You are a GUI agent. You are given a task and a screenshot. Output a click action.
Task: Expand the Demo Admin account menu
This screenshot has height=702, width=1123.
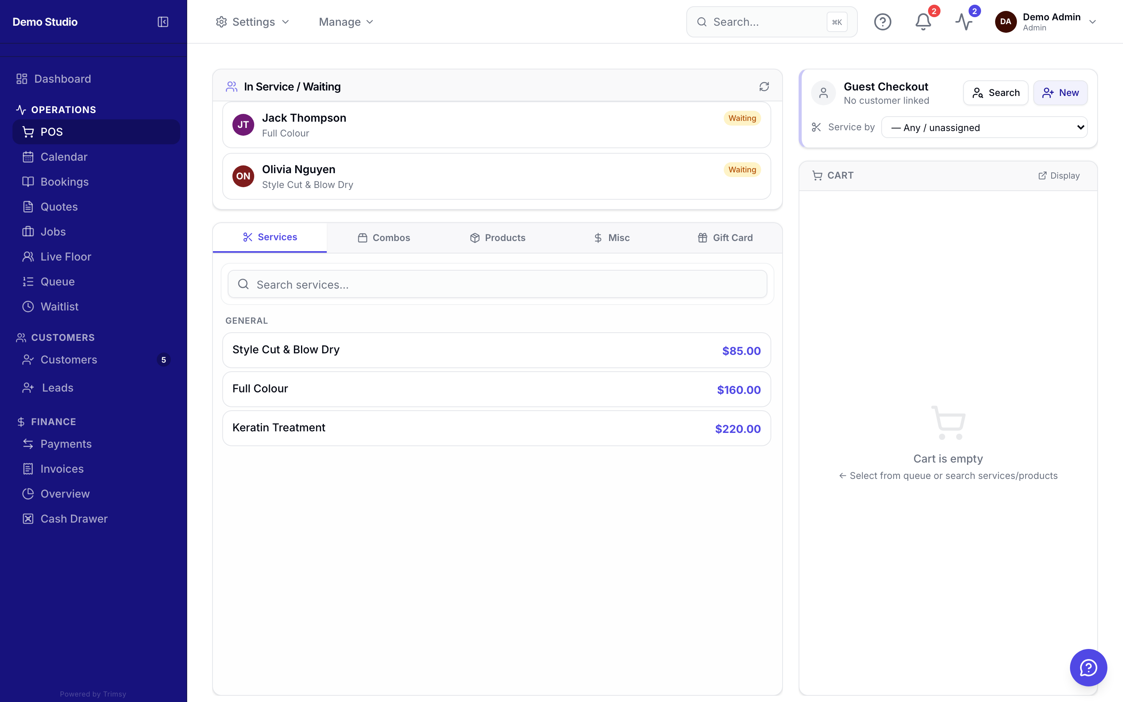pyautogui.click(x=1045, y=22)
